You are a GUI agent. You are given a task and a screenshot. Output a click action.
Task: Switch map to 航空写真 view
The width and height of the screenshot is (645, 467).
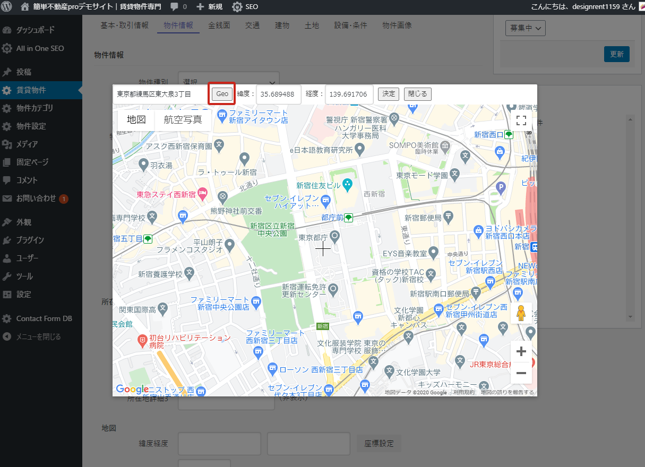183,120
